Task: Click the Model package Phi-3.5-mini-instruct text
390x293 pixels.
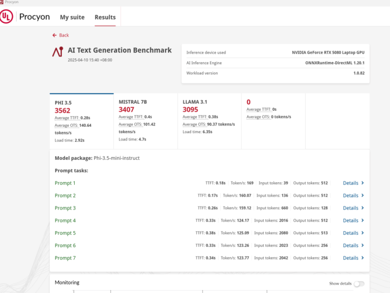Action: click(x=97, y=158)
